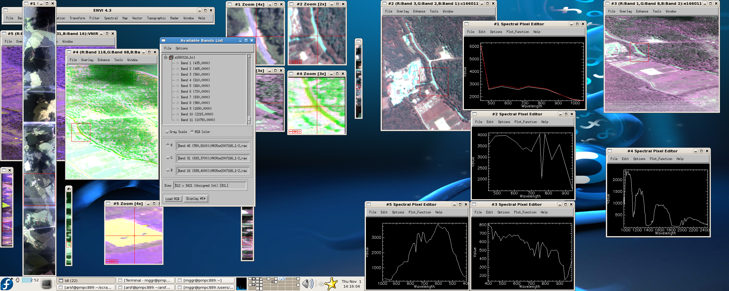Click the band list scrollbar thumb

coord(249,119)
